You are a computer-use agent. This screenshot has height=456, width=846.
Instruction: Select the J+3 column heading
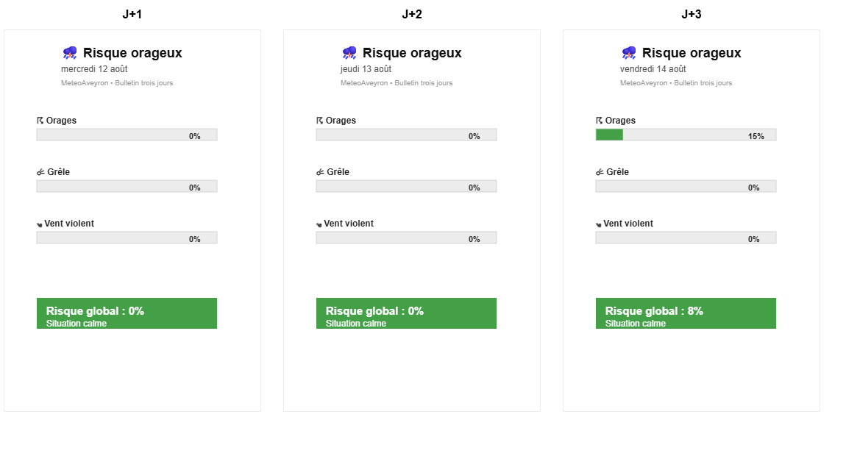pyautogui.click(x=692, y=14)
